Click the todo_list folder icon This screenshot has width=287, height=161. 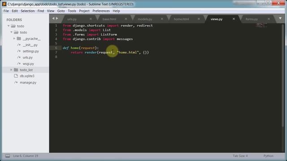[16, 70]
